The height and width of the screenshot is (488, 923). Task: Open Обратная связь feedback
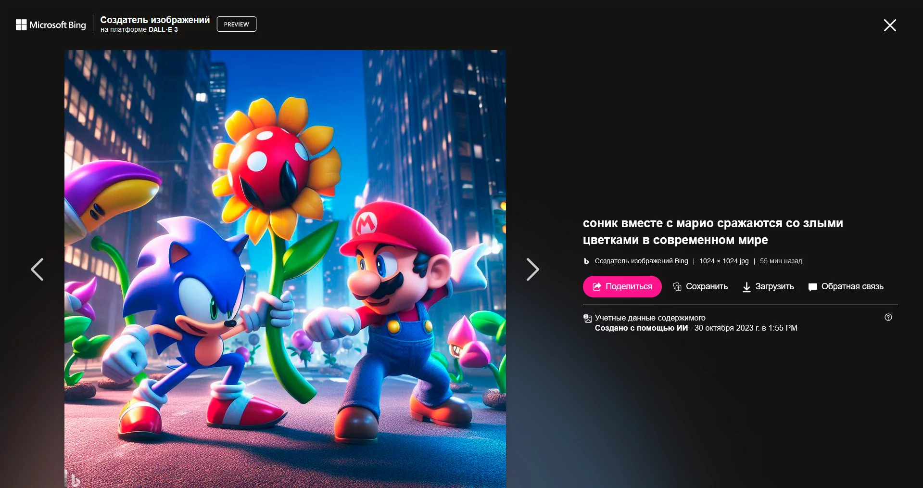coord(846,287)
